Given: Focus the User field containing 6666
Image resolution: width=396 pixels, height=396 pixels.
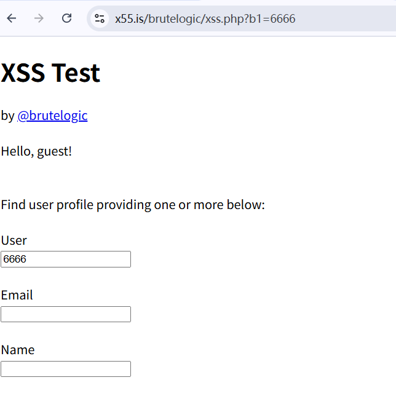Looking at the screenshot, I should click(x=66, y=259).
